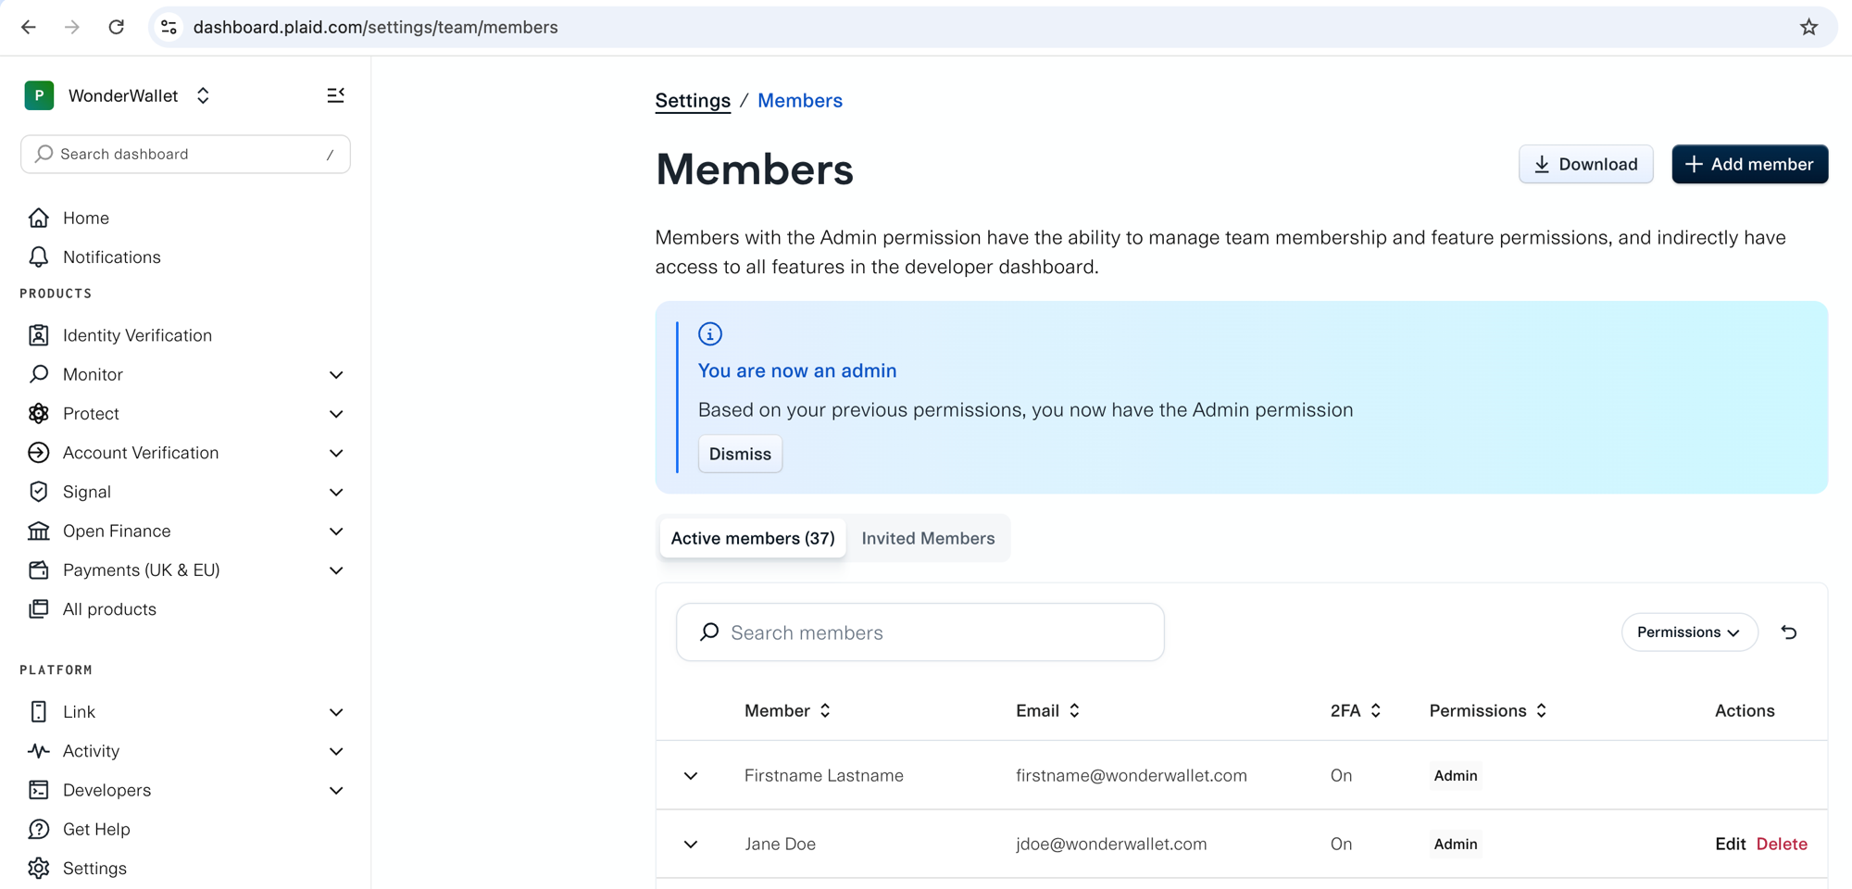Open Settings in sidebar

(x=94, y=868)
